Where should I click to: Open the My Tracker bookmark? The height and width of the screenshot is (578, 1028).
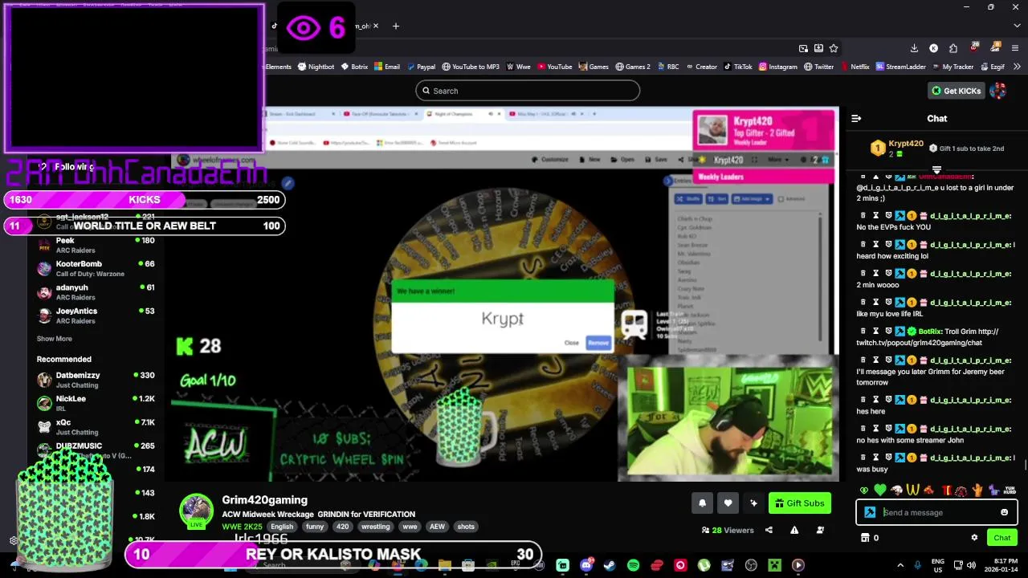tap(953, 67)
